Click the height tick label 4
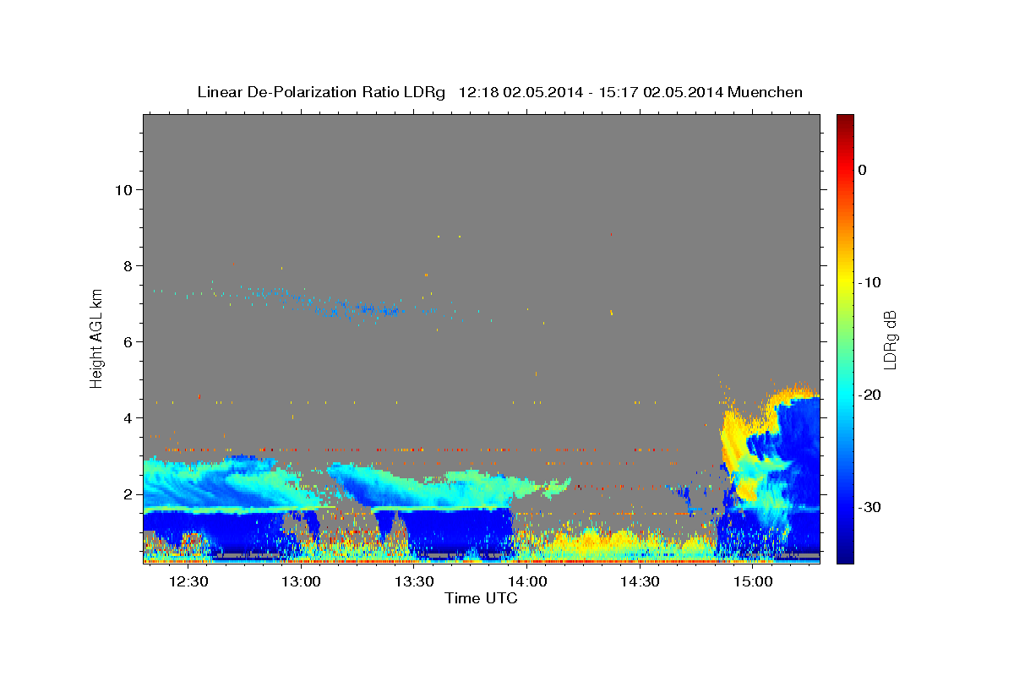 point(129,418)
